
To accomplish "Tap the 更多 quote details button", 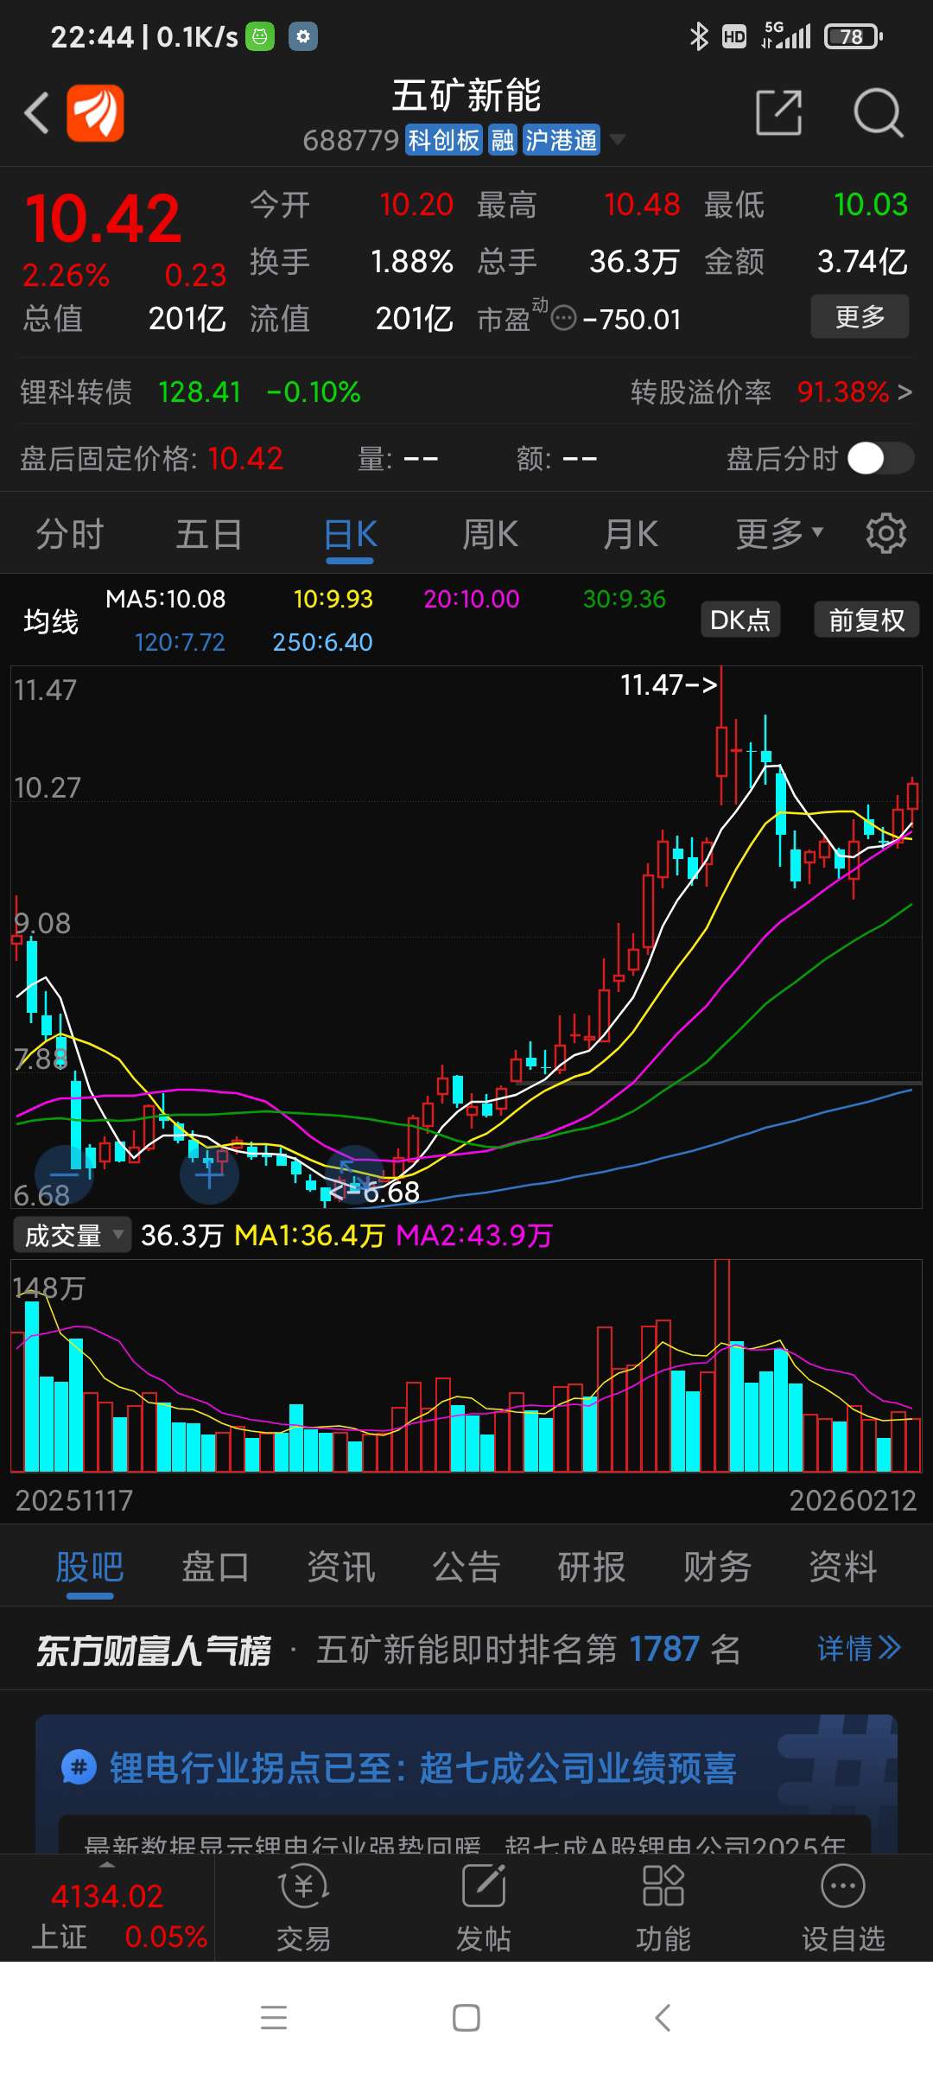I will 860,316.
